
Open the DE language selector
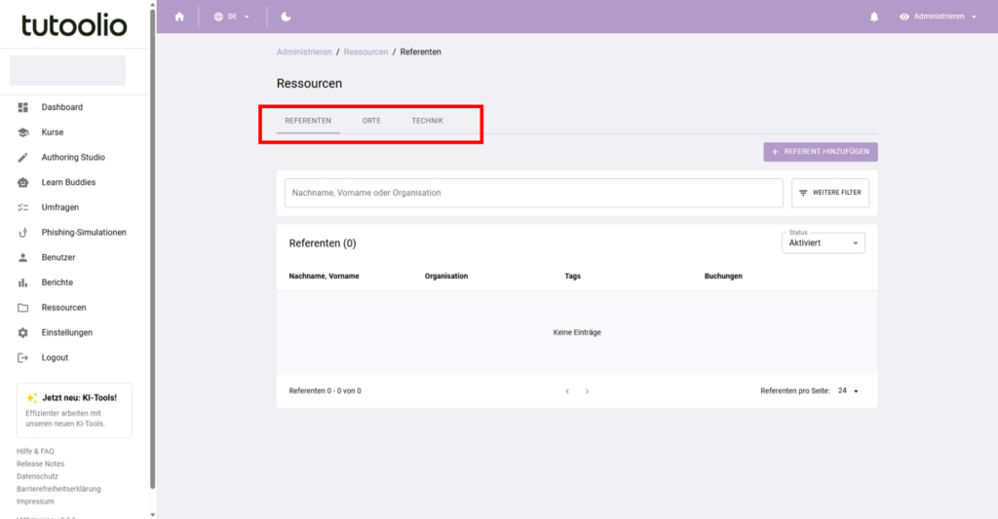point(232,17)
